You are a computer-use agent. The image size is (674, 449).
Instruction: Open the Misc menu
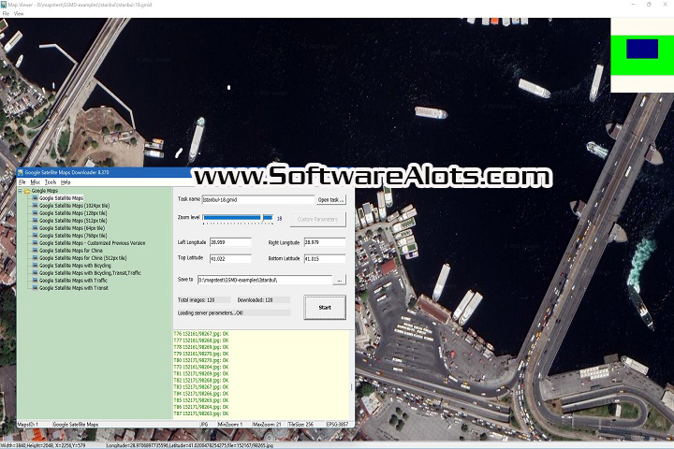tap(36, 182)
